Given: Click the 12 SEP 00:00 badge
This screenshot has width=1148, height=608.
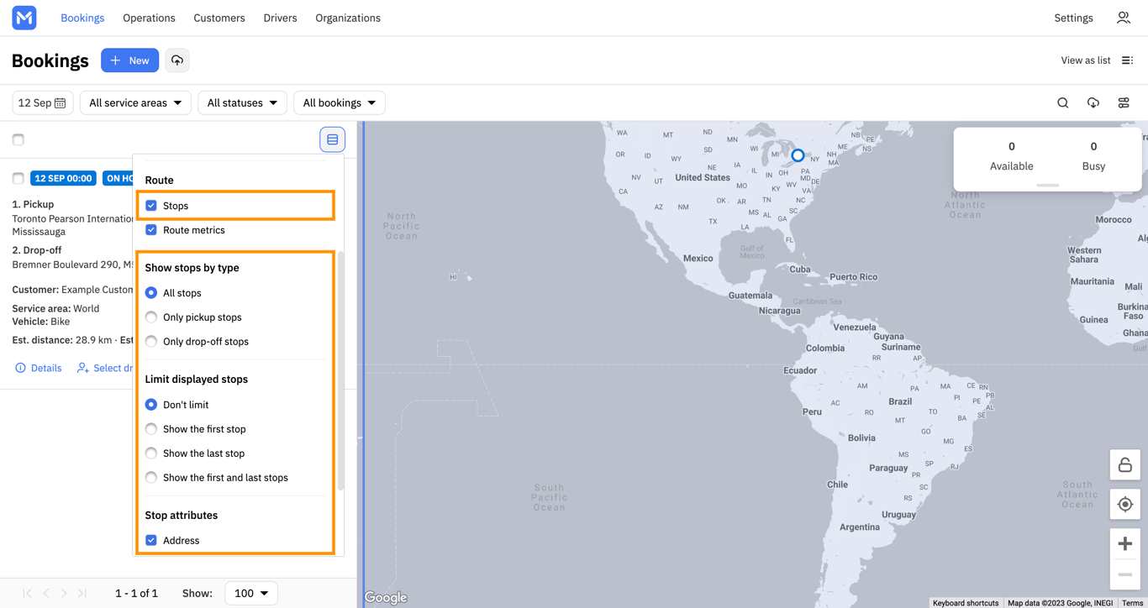Looking at the screenshot, I should 63,178.
